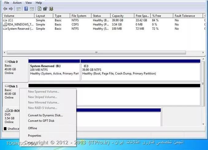Click the System Reserved volume drive icon
Screen dimensions: 208x150
pyautogui.click(x=5, y=29)
